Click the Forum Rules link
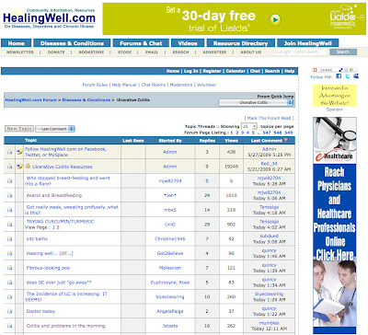Viewport: 368px width, 335px height. 95,85
